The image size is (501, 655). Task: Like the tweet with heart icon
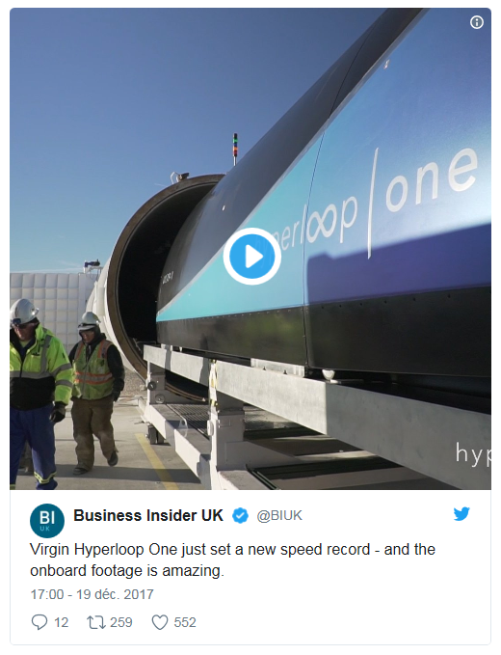pos(159,622)
